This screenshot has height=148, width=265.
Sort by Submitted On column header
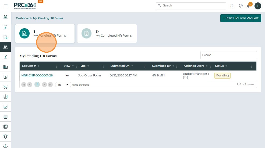pos(120,66)
